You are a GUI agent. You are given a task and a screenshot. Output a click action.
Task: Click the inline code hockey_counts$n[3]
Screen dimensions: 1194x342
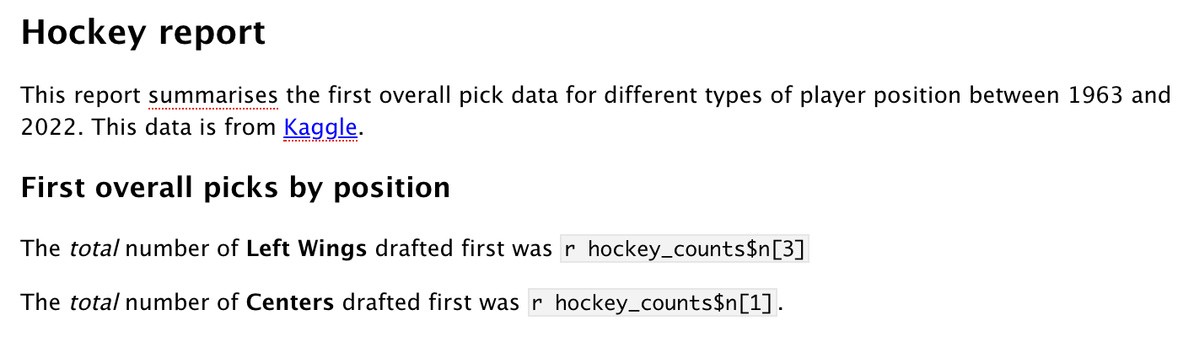[x=685, y=250]
